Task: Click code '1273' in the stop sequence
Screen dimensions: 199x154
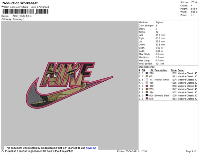Action: click(x=174, y=76)
